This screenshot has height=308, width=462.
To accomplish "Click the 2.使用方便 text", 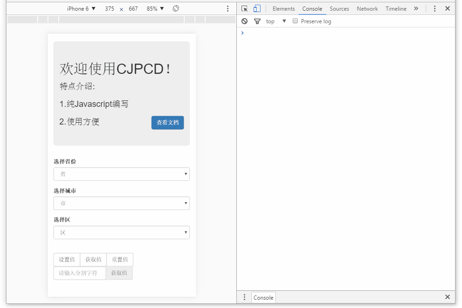I will pyautogui.click(x=79, y=122).
